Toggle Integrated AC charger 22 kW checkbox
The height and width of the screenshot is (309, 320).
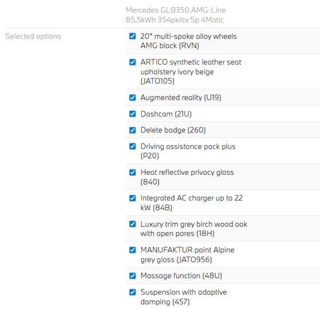pos(132,198)
